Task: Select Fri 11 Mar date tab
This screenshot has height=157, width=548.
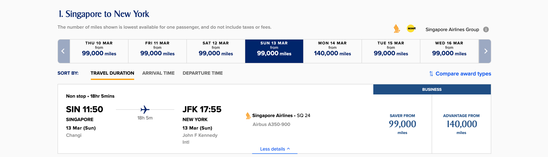Action: (157, 51)
